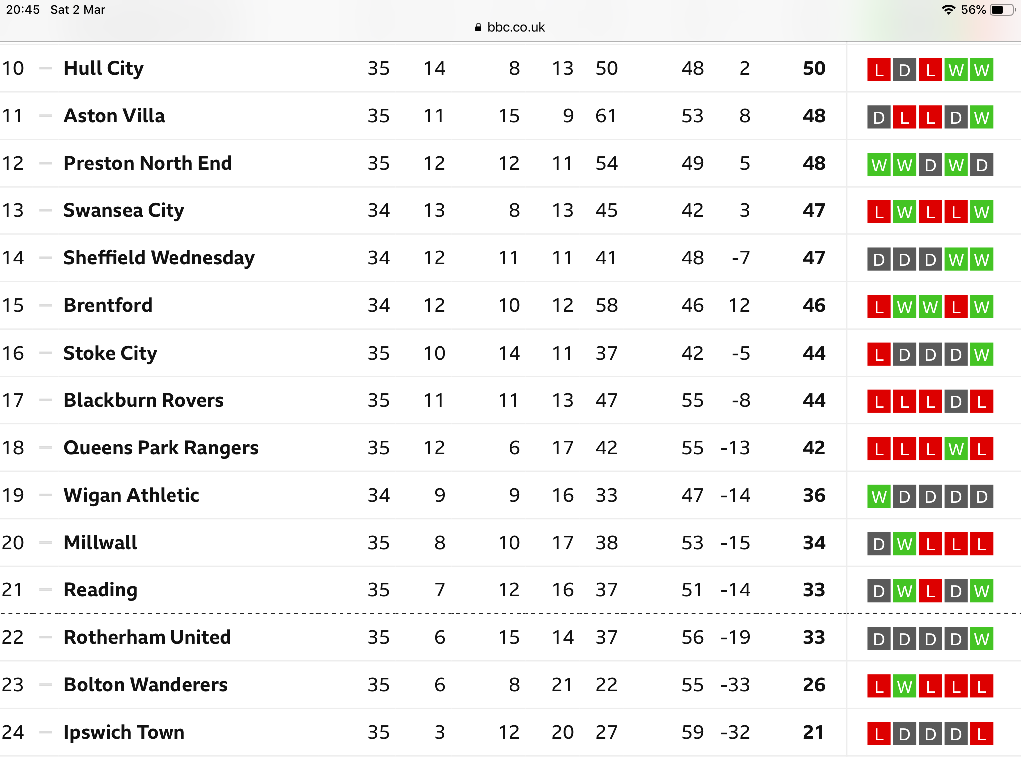Viewport: 1021px width, 766px height.
Task: Tap the battery indicator icon
Action: (x=1002, y=10)
